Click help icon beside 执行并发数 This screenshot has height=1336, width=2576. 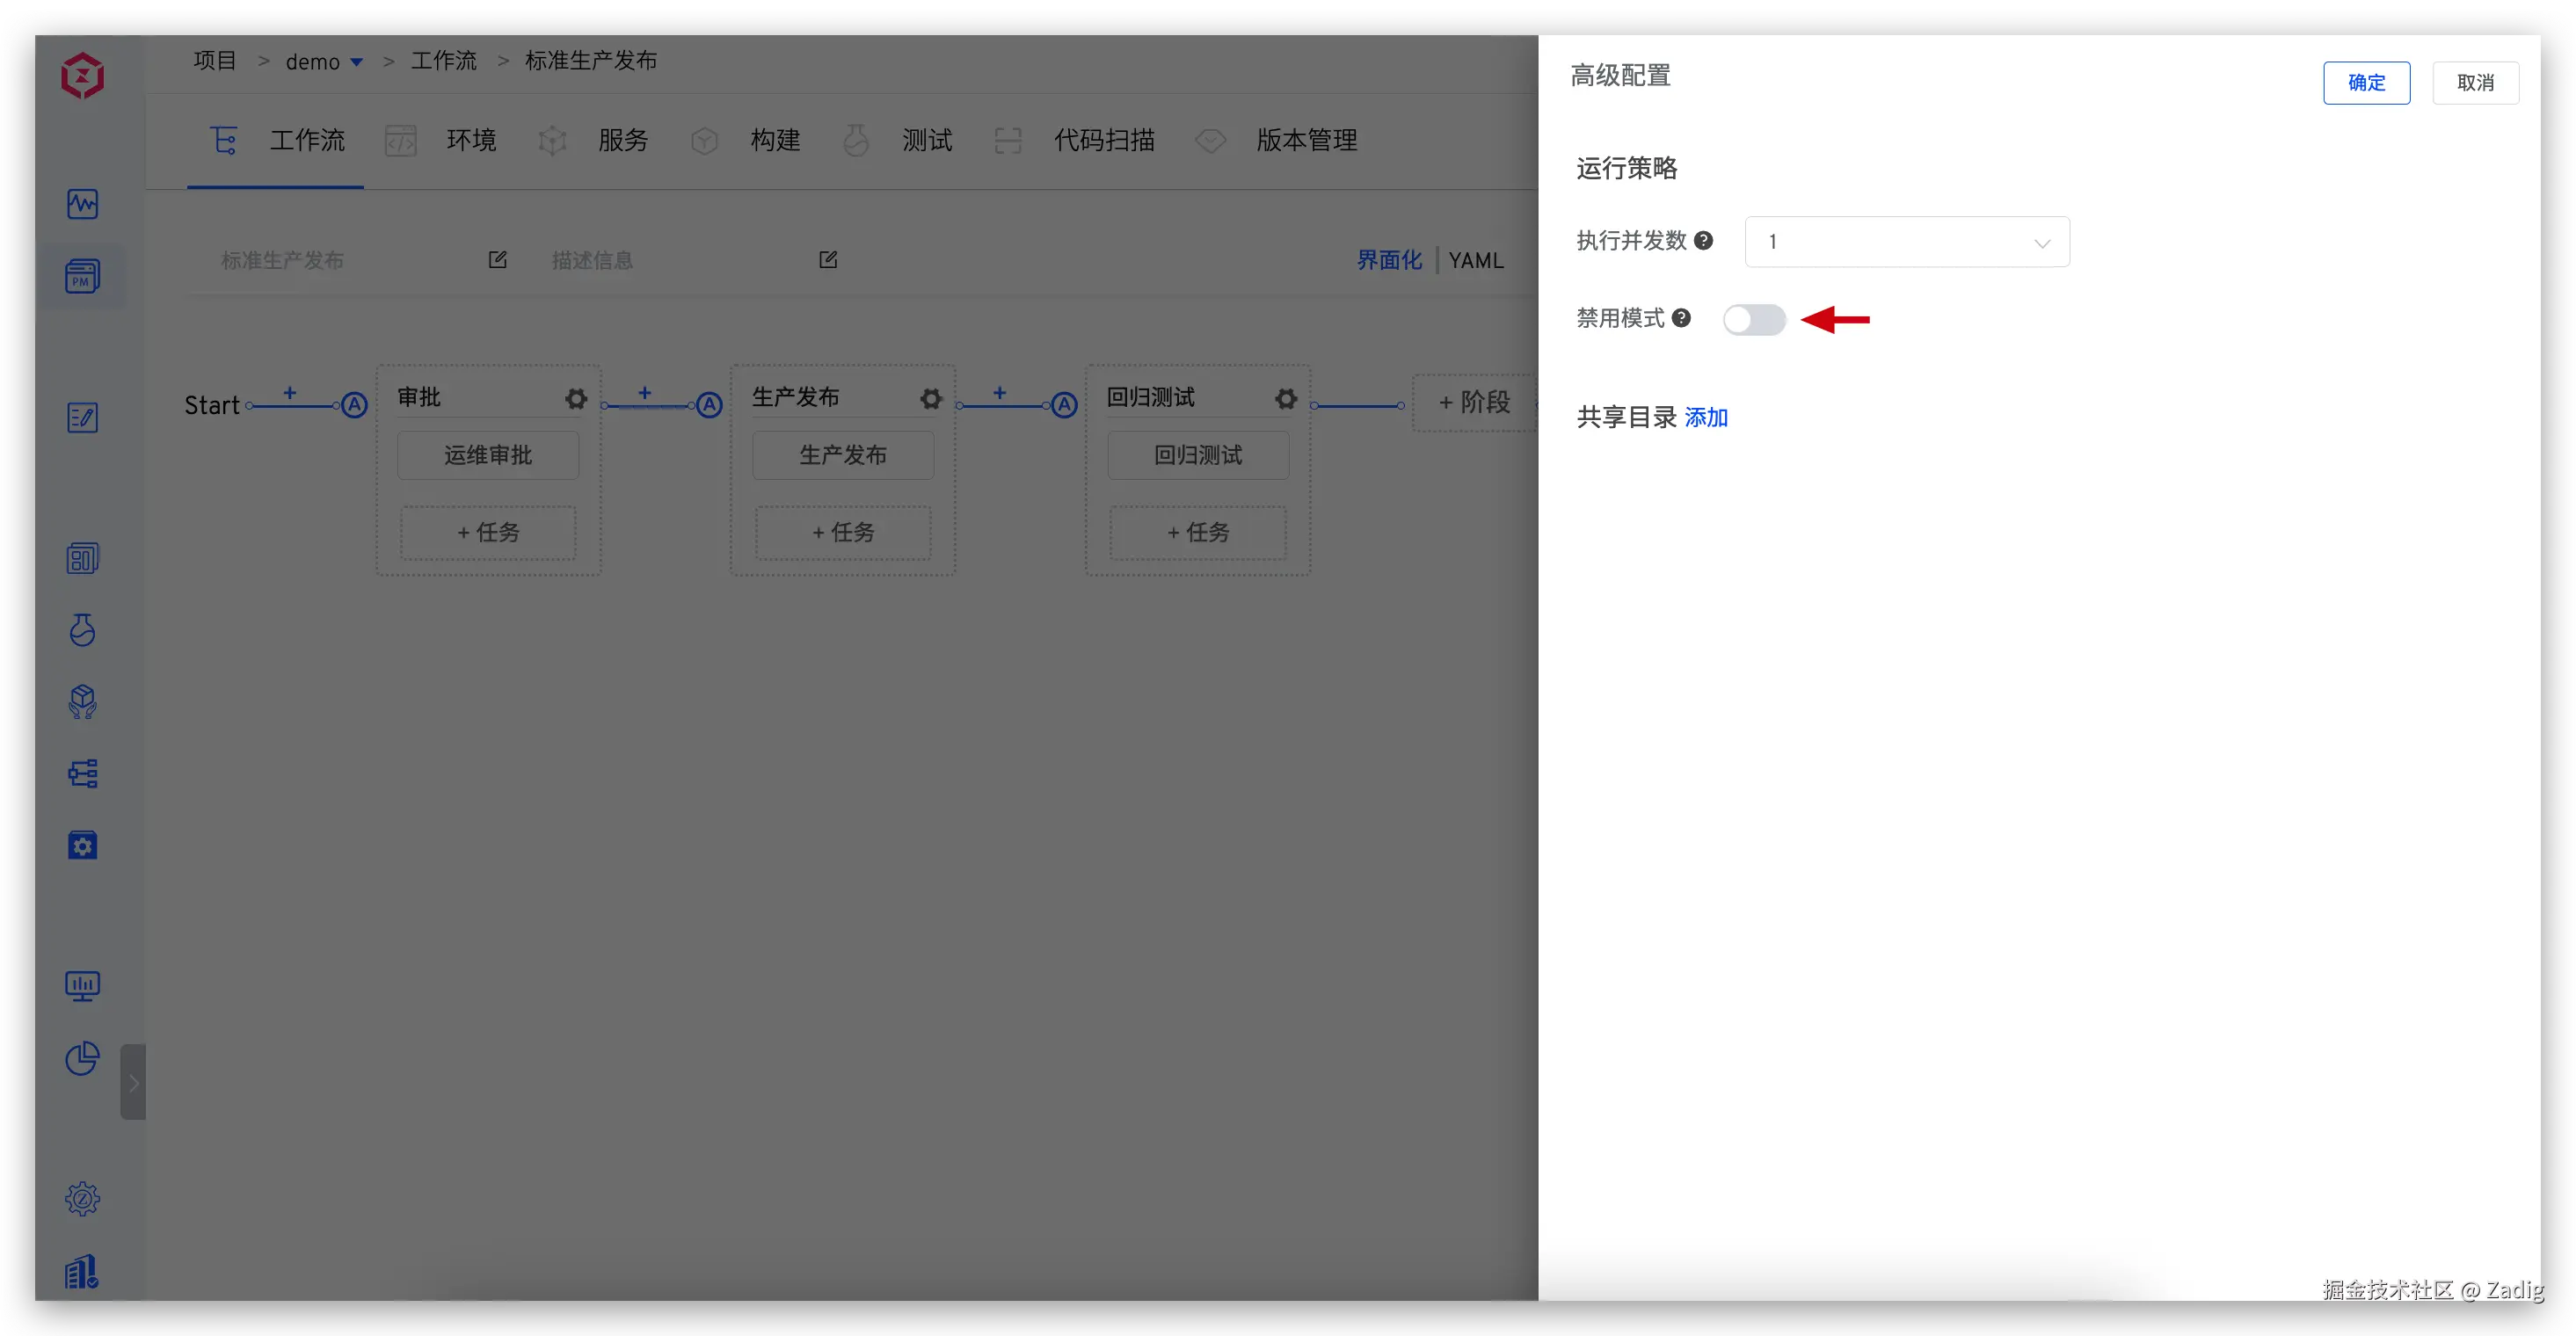tap(1703, 240)
